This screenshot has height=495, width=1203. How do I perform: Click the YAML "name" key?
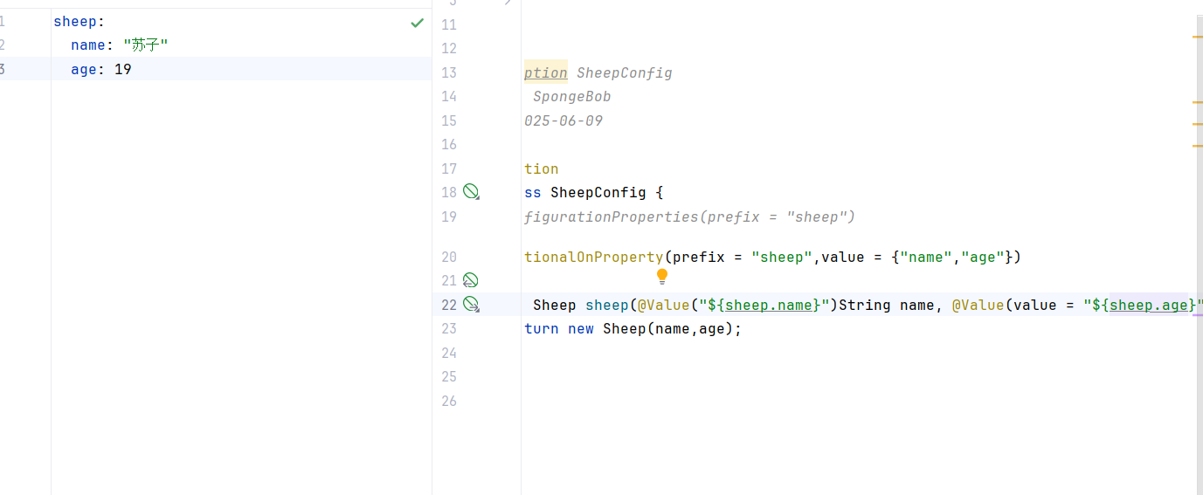click(x=88, y=45)
